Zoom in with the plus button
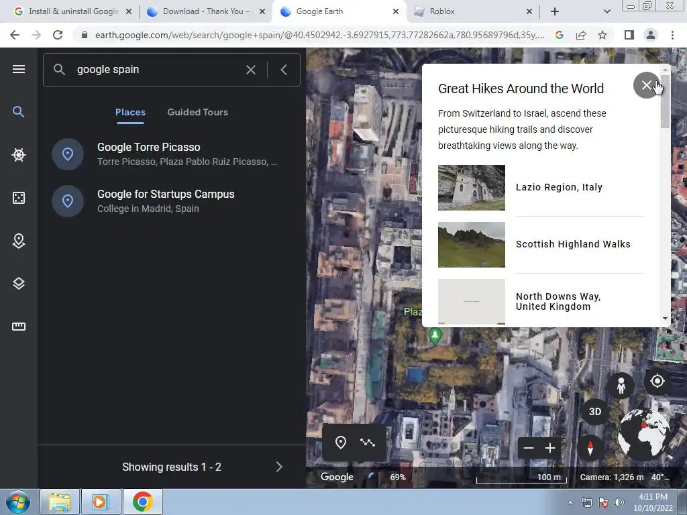 click(550, 448)
